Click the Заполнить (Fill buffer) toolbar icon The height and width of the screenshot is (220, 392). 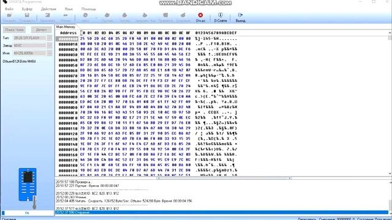pos(48,15)
